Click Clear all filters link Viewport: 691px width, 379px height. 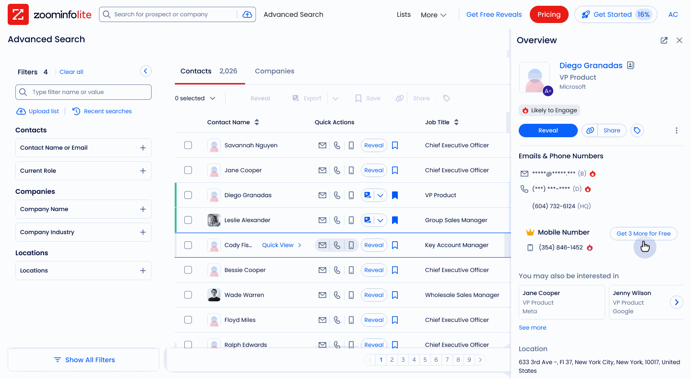(71, 72)
